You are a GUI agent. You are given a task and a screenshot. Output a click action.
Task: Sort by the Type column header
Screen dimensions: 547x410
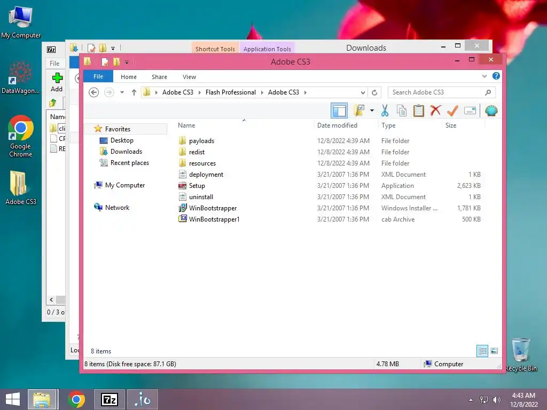[388, 125]
